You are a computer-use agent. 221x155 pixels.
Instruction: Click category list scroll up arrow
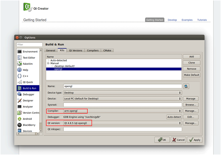tap(41, 50)
